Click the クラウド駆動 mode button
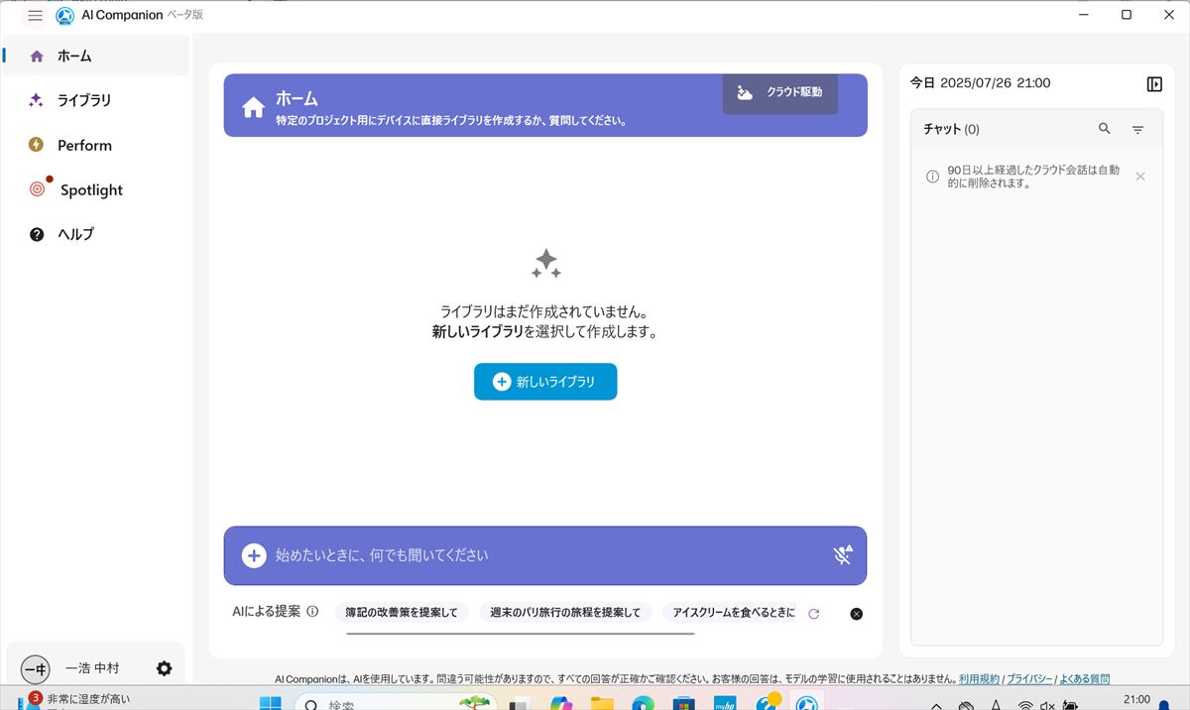Image resolution: width=1190 pixels, height=710 pixels. 779,93
